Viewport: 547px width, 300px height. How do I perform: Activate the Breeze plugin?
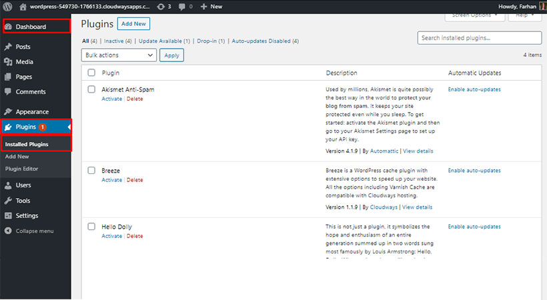point(111,180)
